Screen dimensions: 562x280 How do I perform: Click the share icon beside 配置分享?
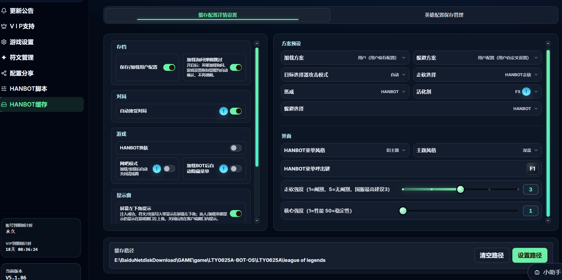pyautogui.click(x=4, y=73)
